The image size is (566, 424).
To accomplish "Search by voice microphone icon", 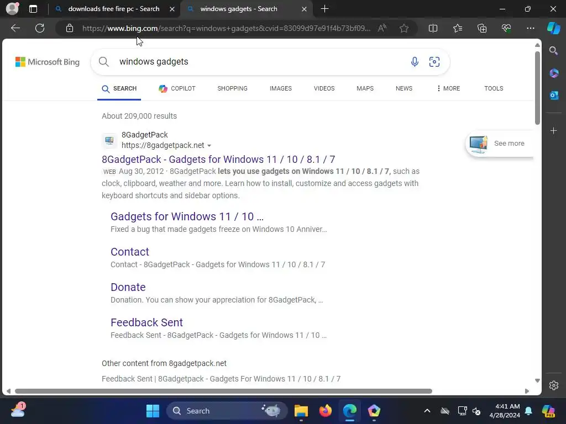I will click(415, 62).
